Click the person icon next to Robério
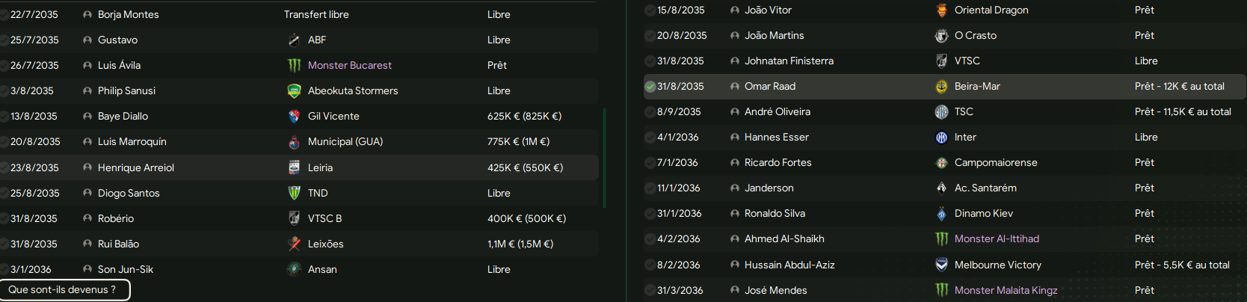Image resolution: width=1247 pixels, height=302 pixels. [87, 218]
